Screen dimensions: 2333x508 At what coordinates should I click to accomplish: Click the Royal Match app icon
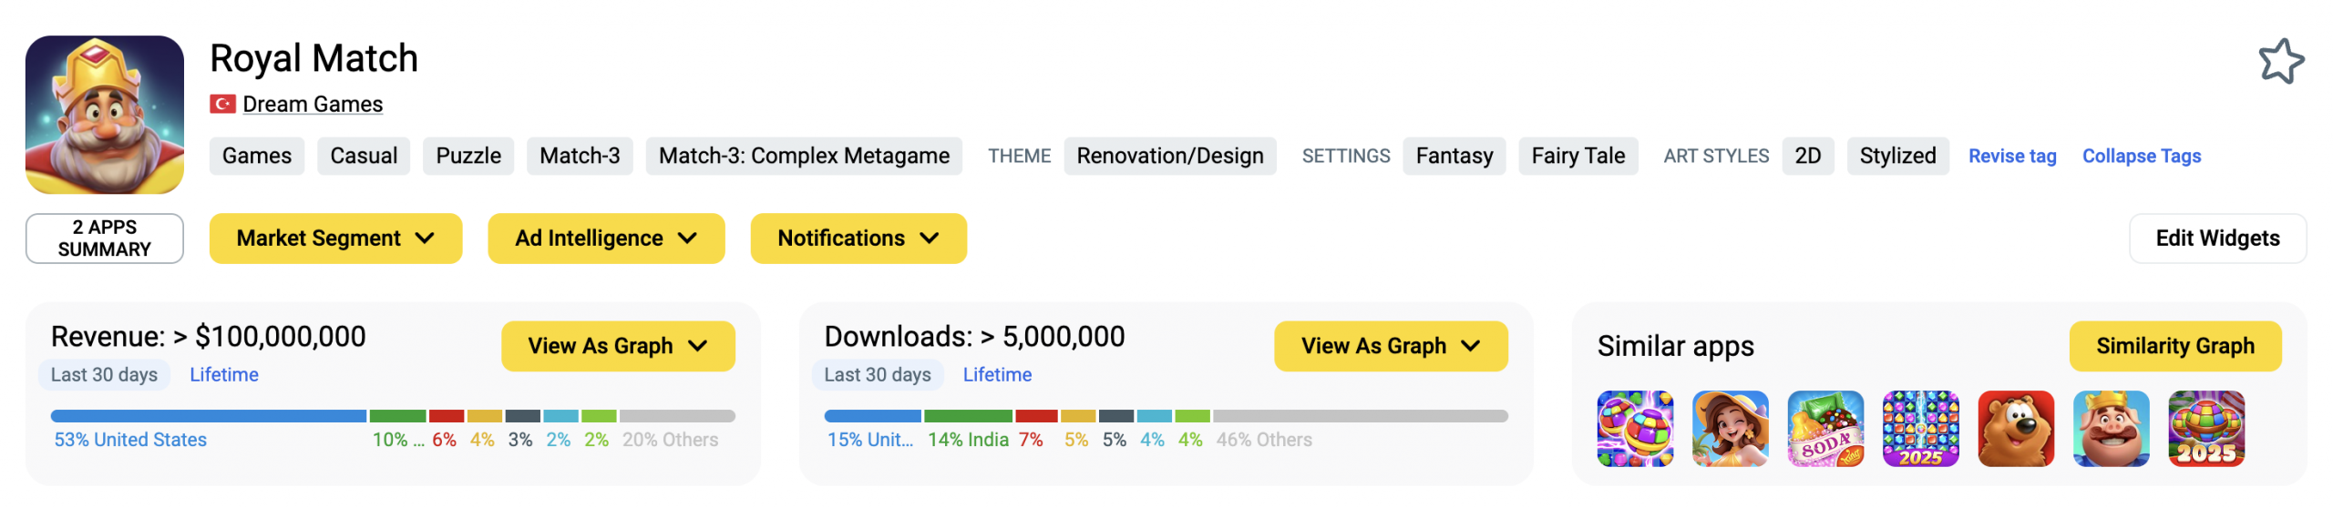105,115
